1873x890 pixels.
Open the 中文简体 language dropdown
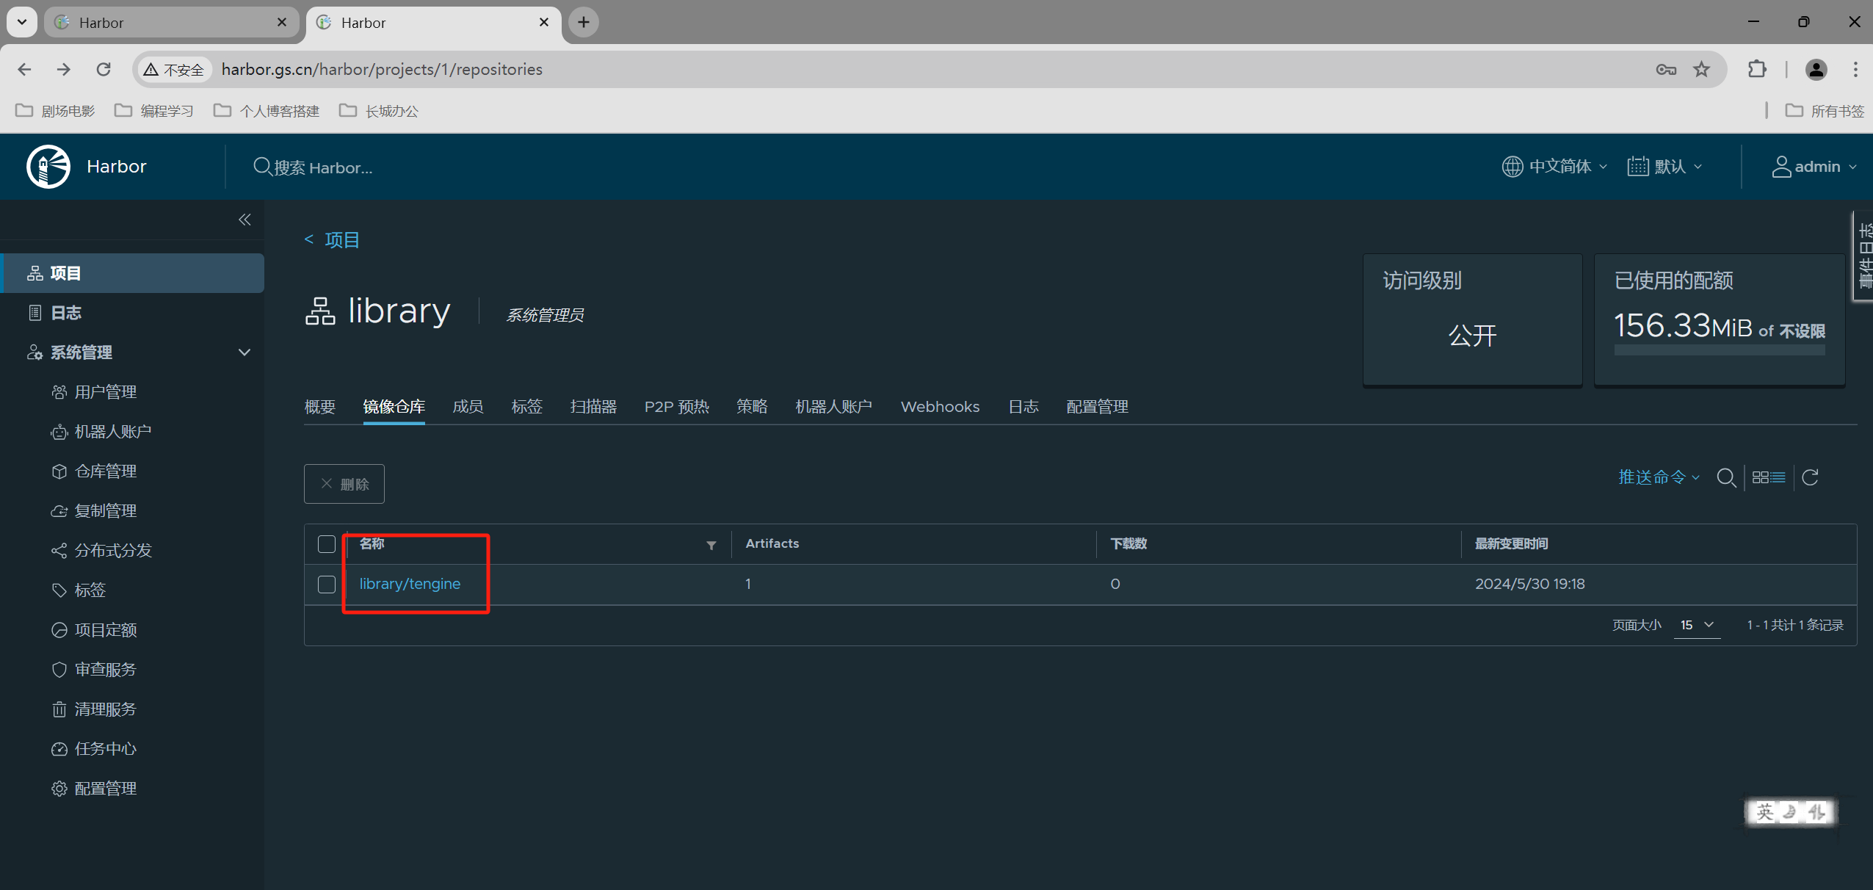tap(1554, 167)
